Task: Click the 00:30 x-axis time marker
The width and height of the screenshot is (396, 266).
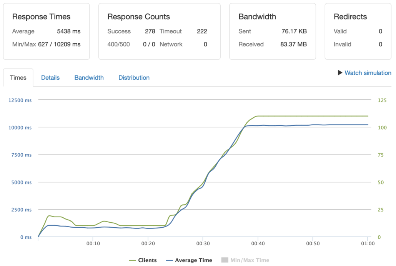Action: pyautogui.click(x=203, y=244)
